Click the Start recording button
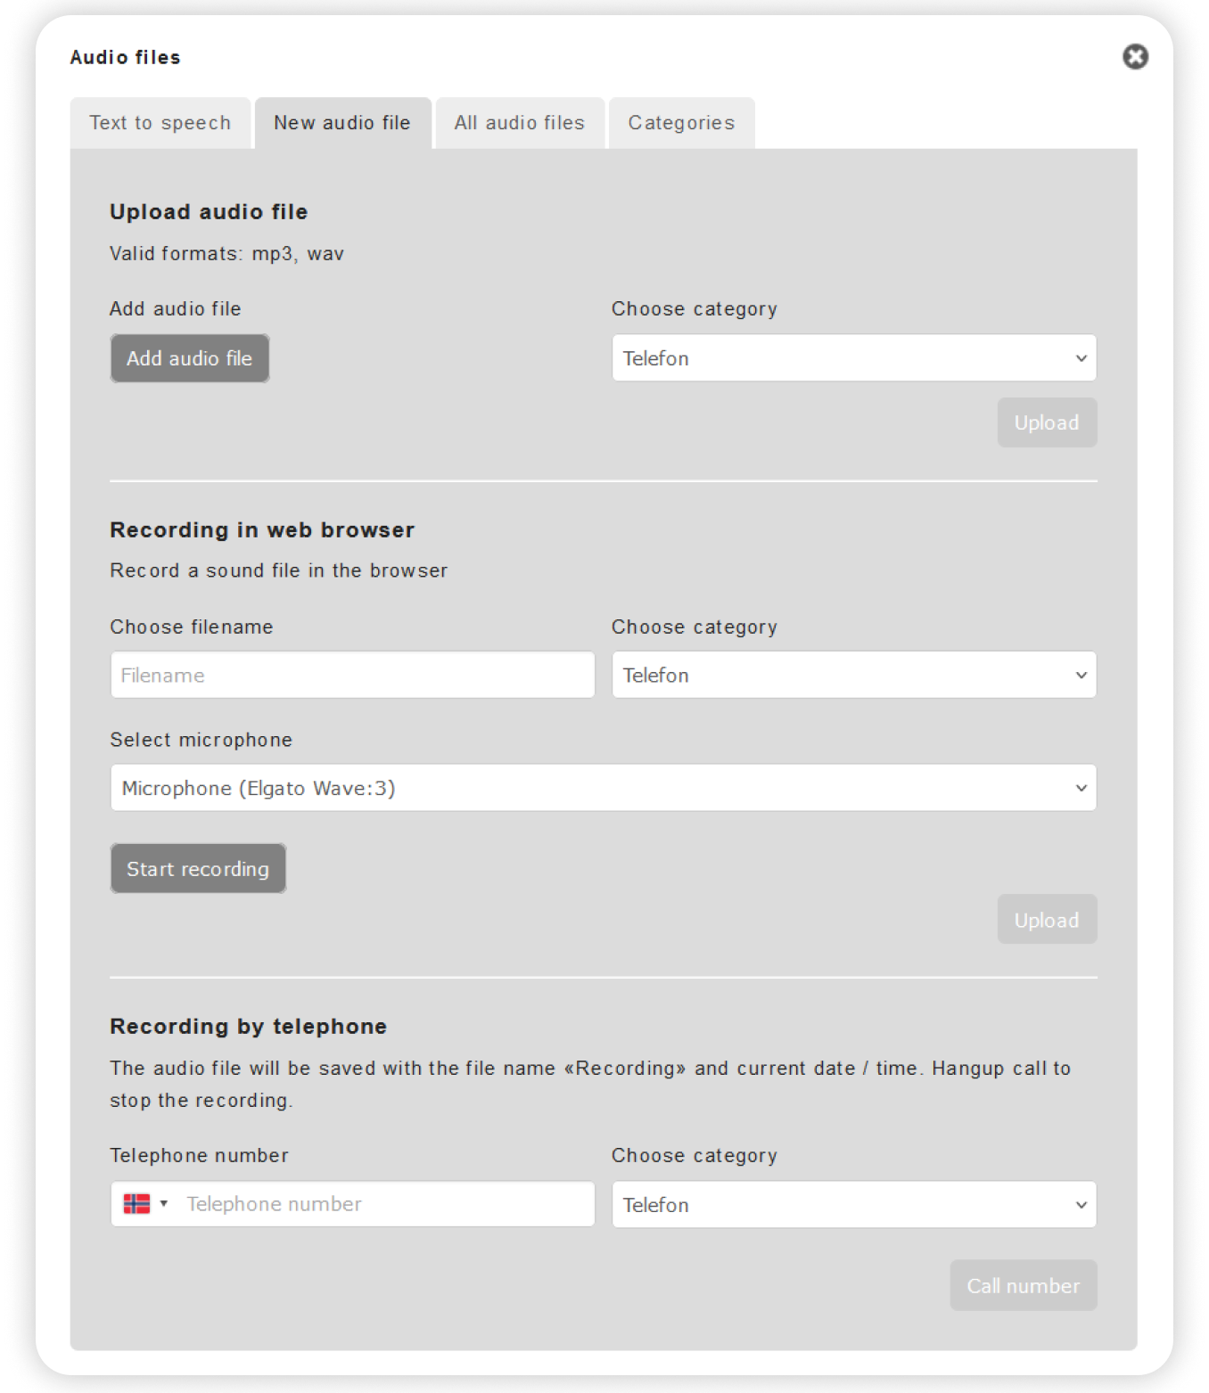Image resolution: width=1209 pixels, height=1393 pixels. [x=198, y=869]
